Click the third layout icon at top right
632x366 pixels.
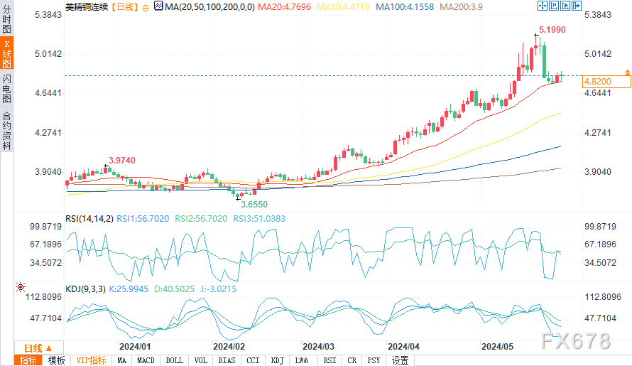pos(565,6)
